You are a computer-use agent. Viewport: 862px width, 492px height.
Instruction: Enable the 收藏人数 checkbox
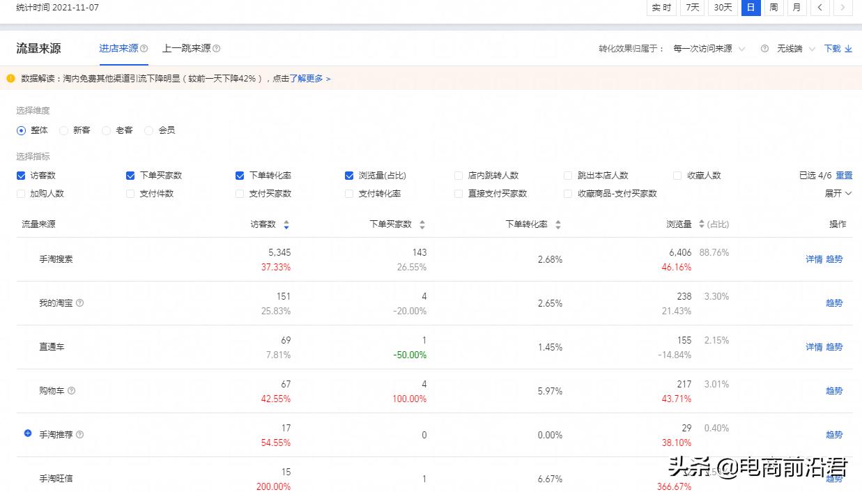click(x=677, y=176)
